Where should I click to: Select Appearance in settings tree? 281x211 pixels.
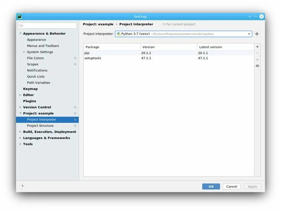tap(36, 40)
